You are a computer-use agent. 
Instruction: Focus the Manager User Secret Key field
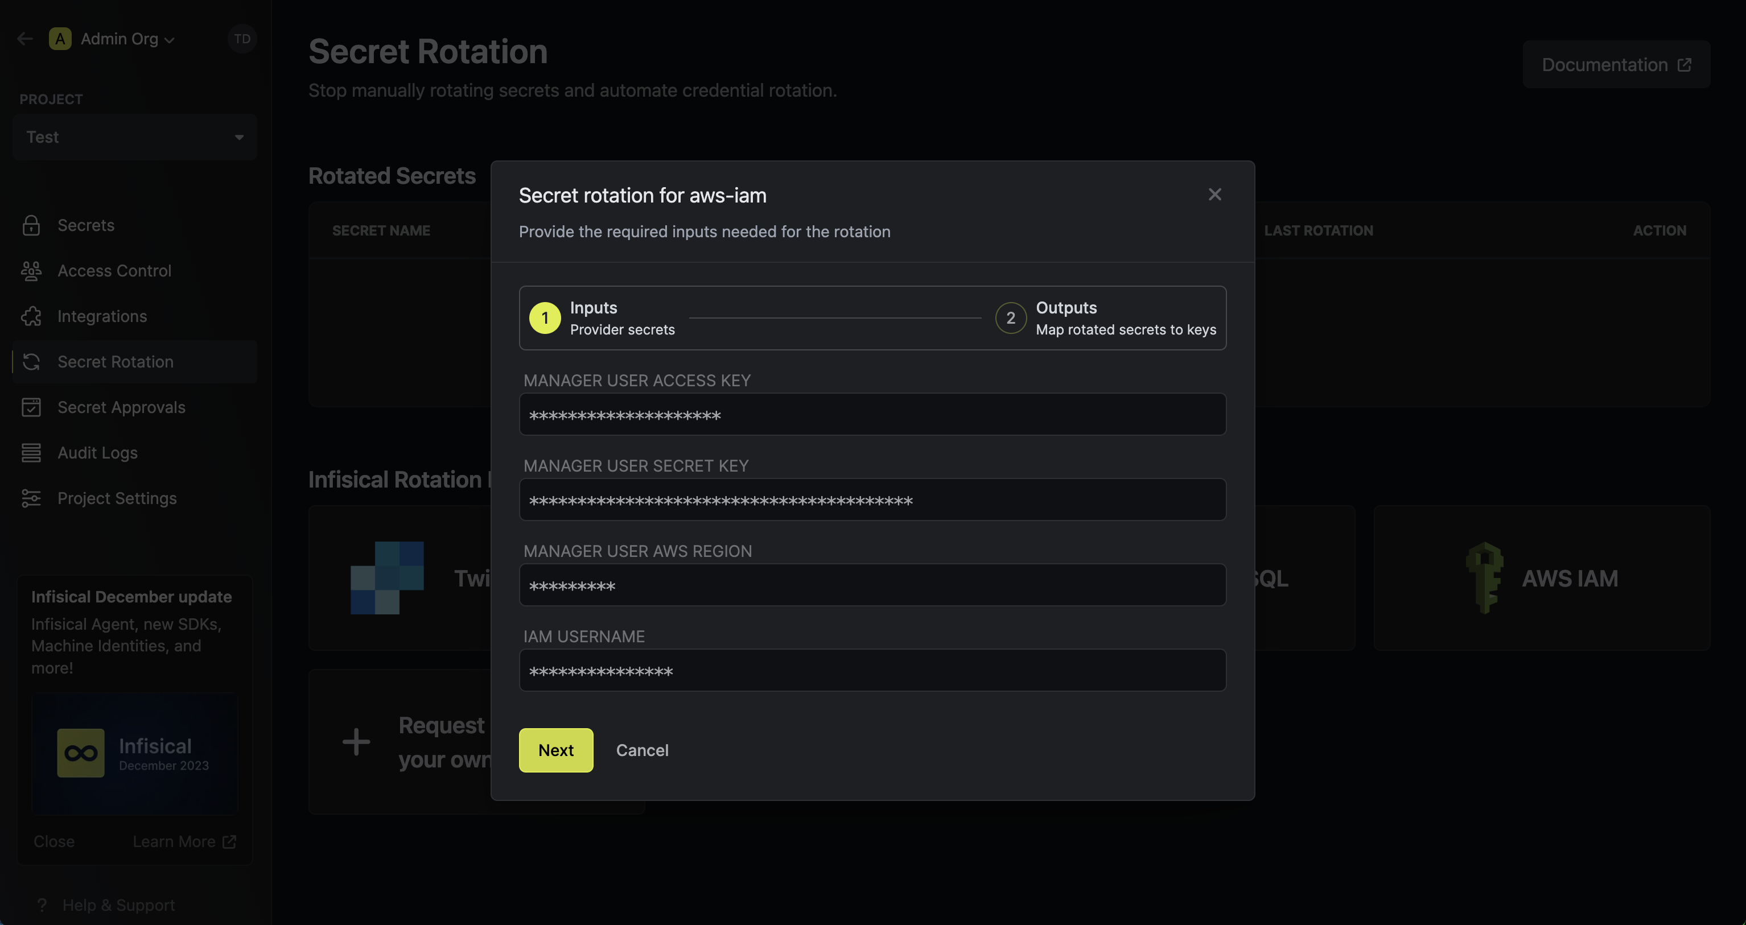point(872,500)
